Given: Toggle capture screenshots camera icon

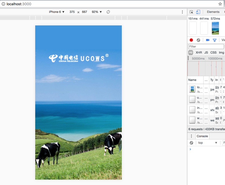Looking at the screenshot, I should tap(208, 40).
